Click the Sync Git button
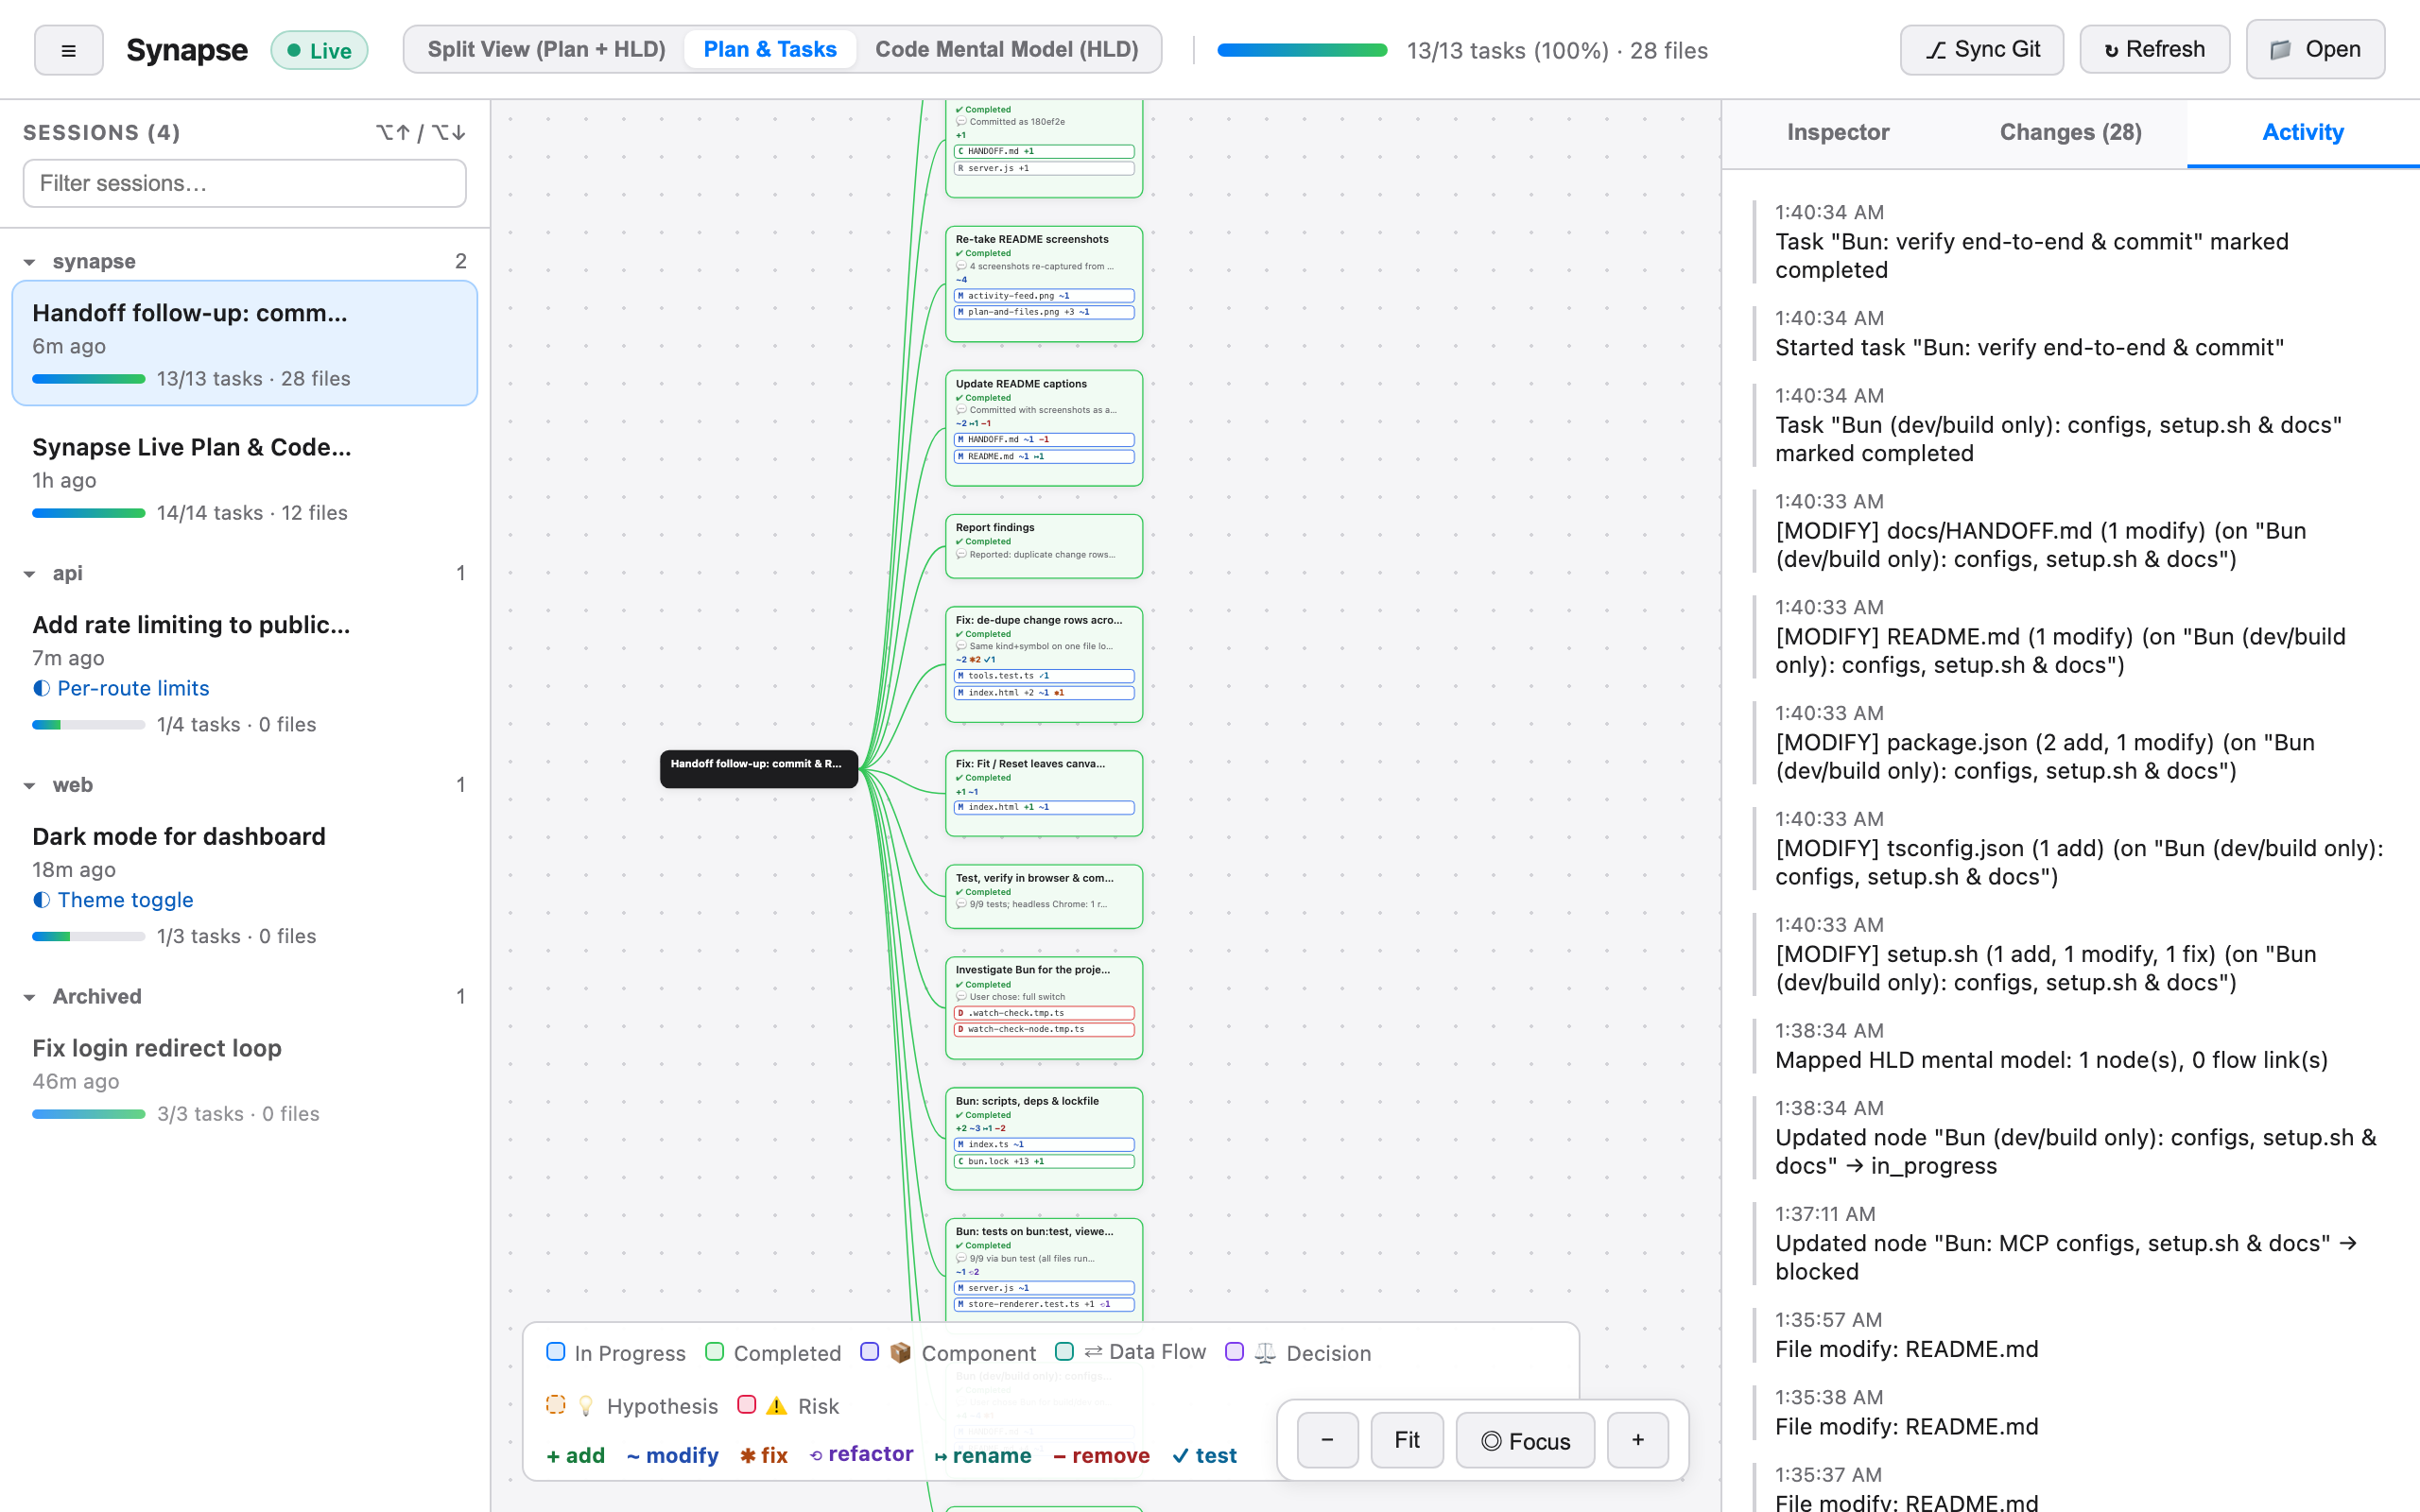The width and height of the screenshot is (2420, 1512). point(1981,50)
